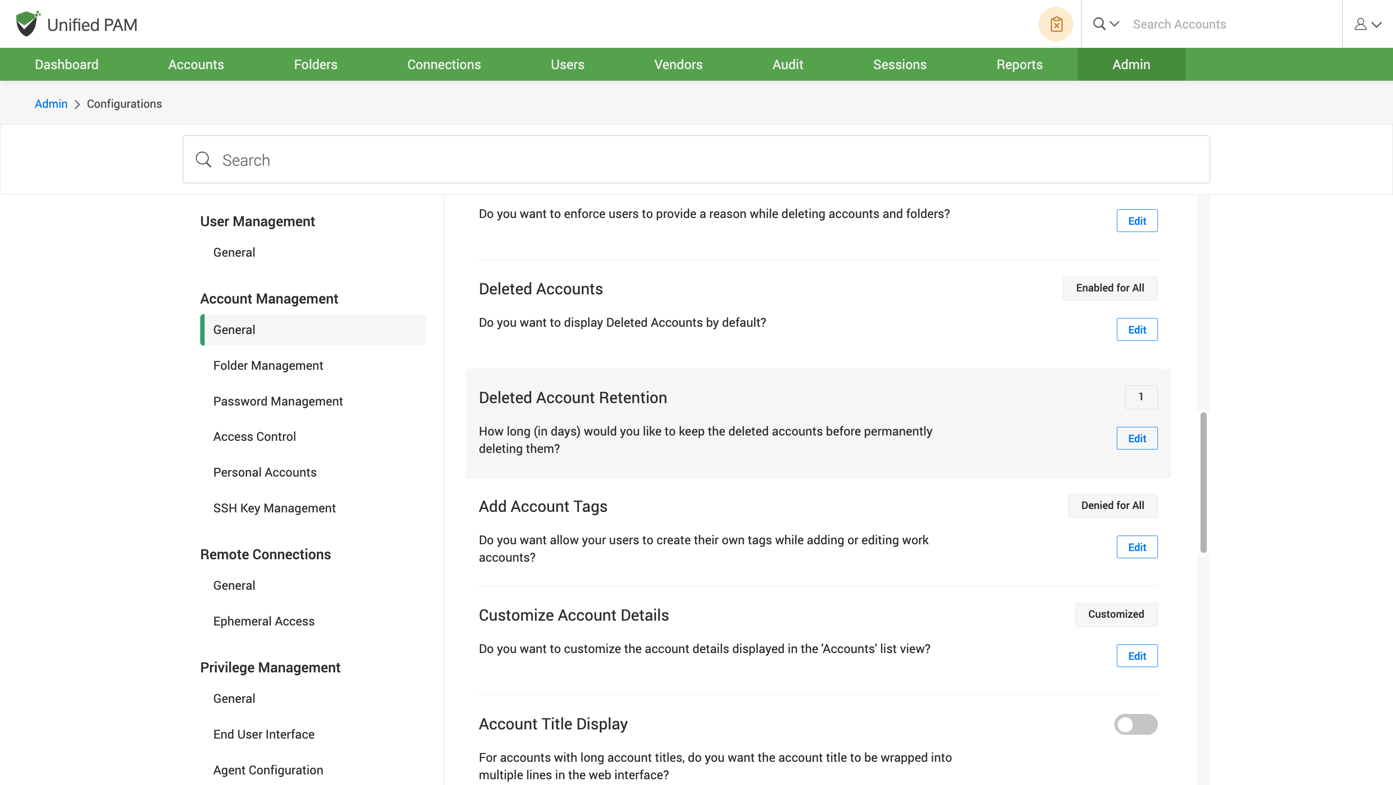Click the search icon in Configurations search
Viewport: 1393px width, 785px height.
203,160
